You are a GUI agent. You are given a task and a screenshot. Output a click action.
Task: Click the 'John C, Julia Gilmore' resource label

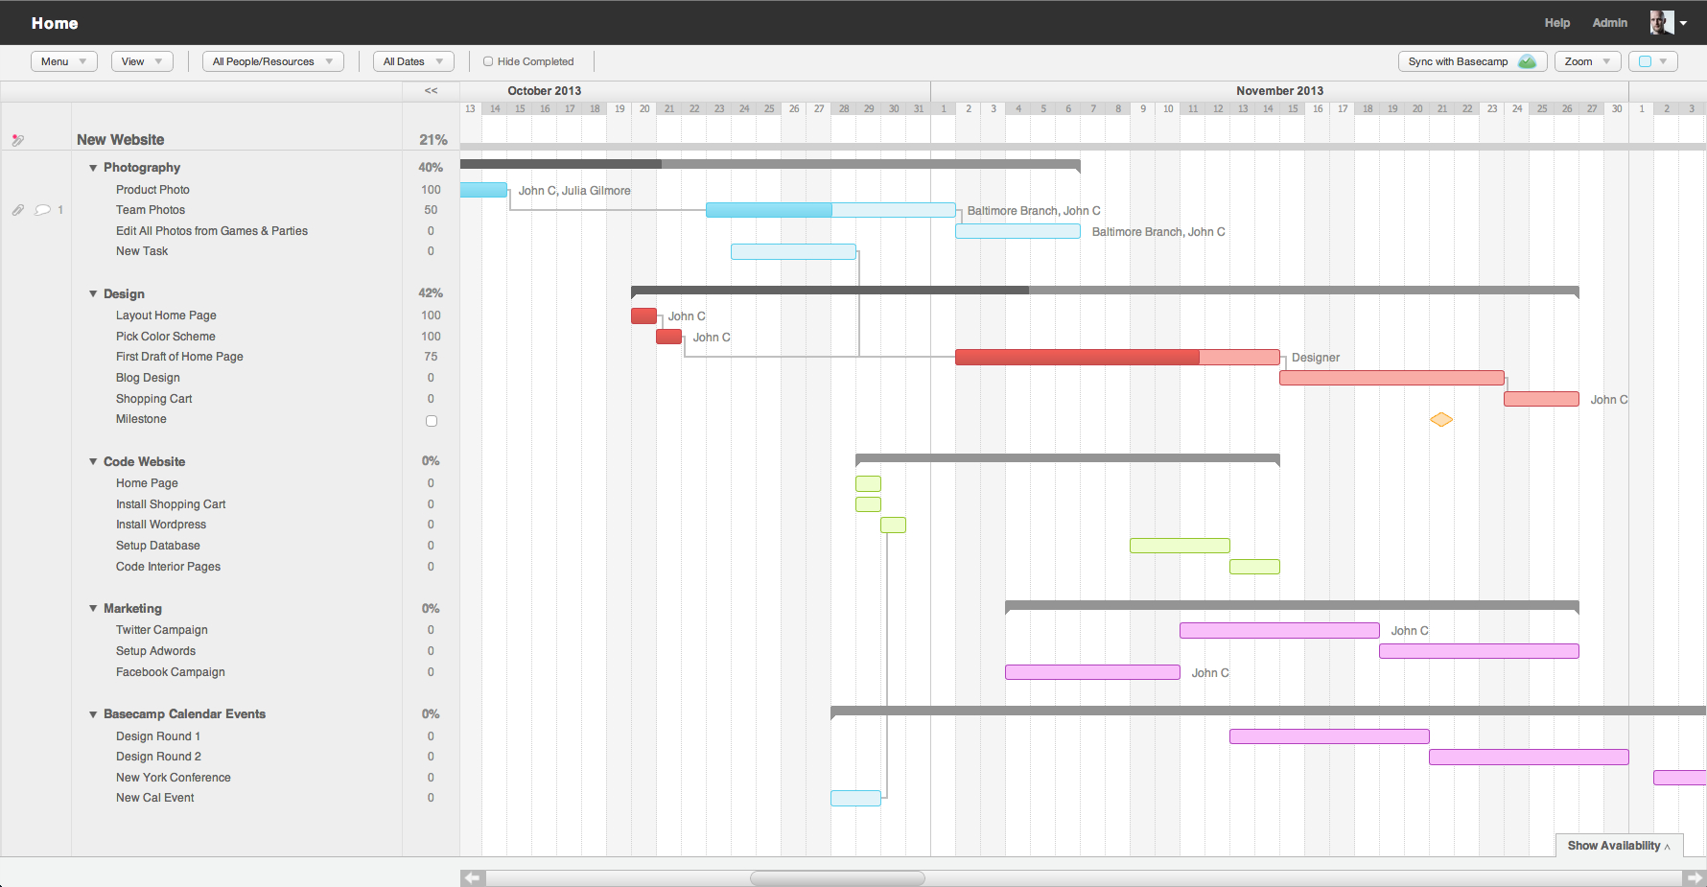[574, 191]
